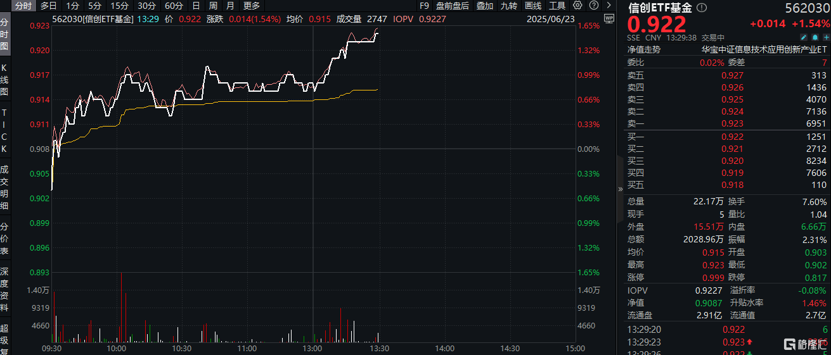The height and width of the screenshot is (355, 831).
Task: Select the 日 daily period tab
Action: point(196,6)
